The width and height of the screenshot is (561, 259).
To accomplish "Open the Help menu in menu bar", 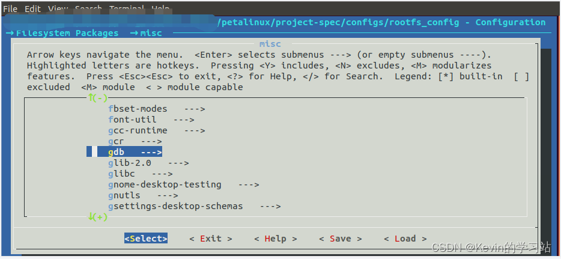I will click(x=160, y=8).
